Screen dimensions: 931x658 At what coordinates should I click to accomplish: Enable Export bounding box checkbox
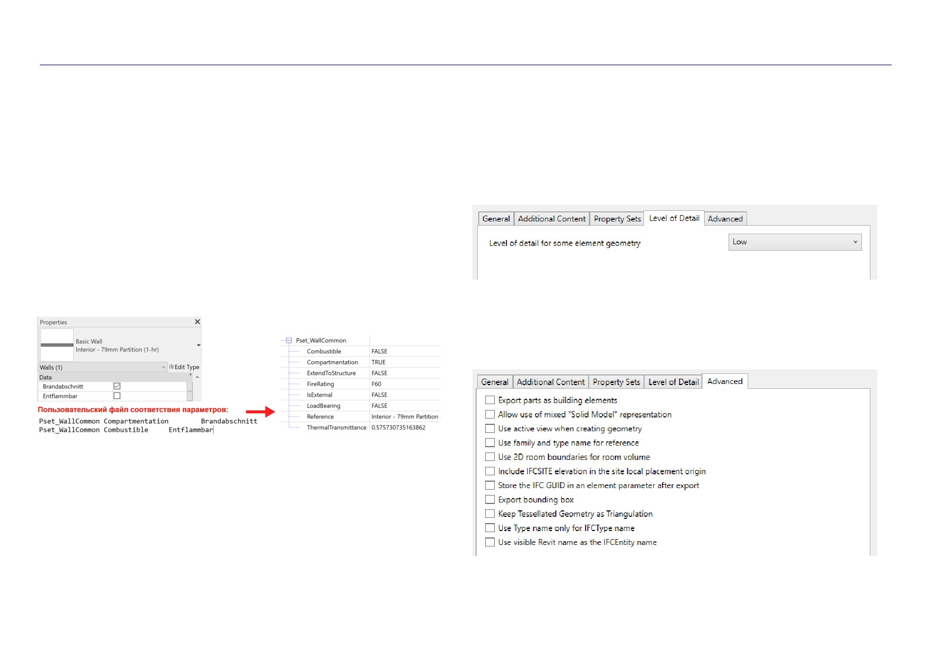pyautogui.click(x=490, y=499)
